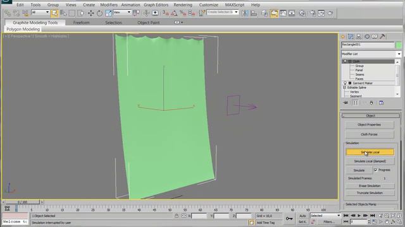Toggle Percent Snap icon
This screenshot has height=227, width=405.
183,13
